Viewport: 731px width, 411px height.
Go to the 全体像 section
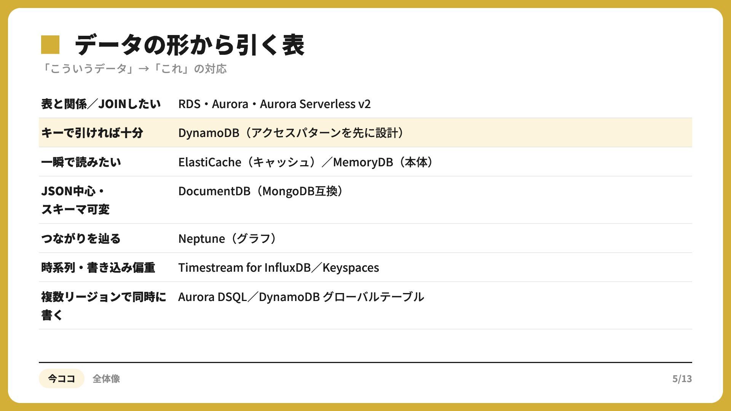click(x=106, y=379)
